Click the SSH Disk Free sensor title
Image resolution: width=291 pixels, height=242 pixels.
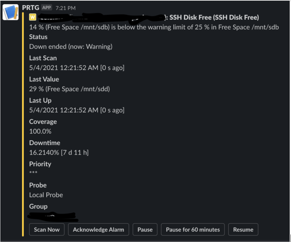(x=214, y=17)
